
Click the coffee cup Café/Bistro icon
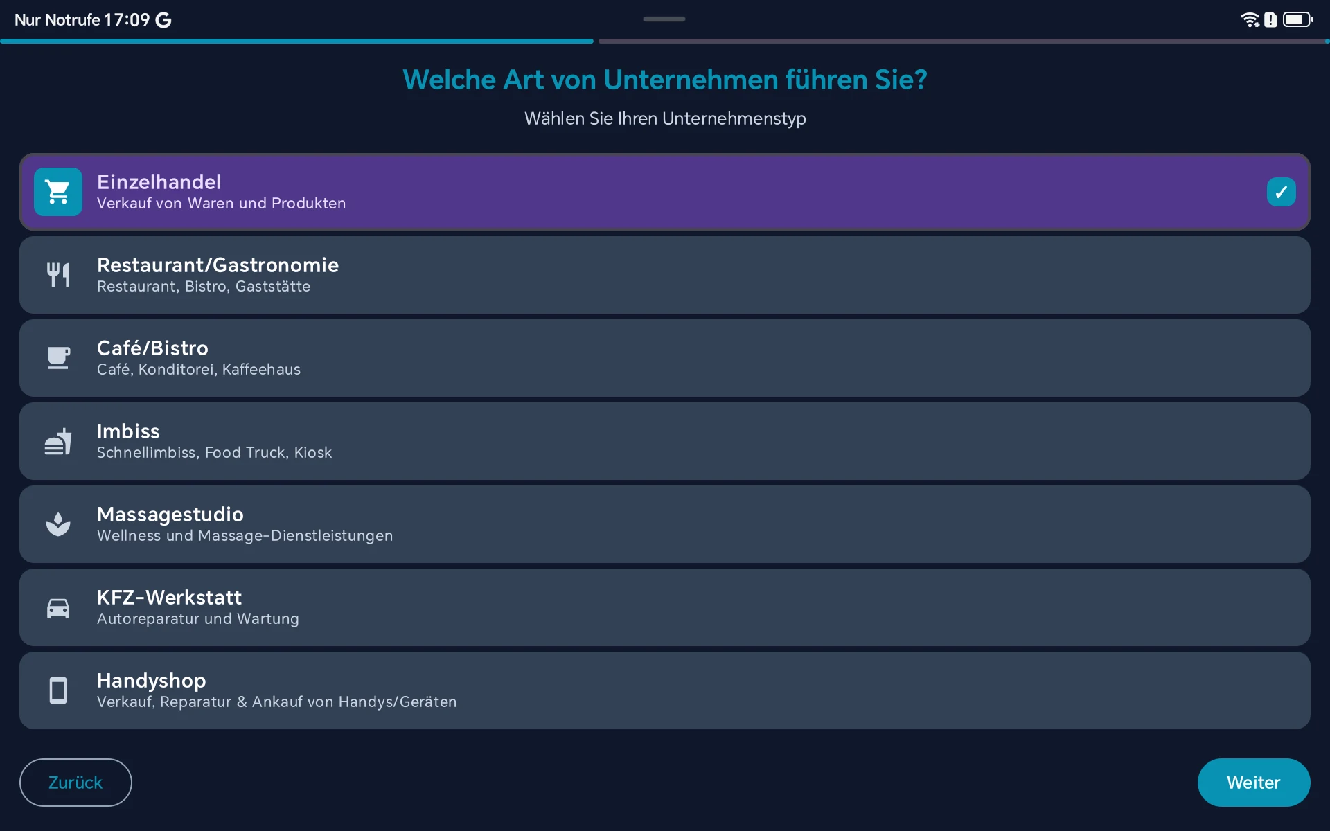coord(58,358)
